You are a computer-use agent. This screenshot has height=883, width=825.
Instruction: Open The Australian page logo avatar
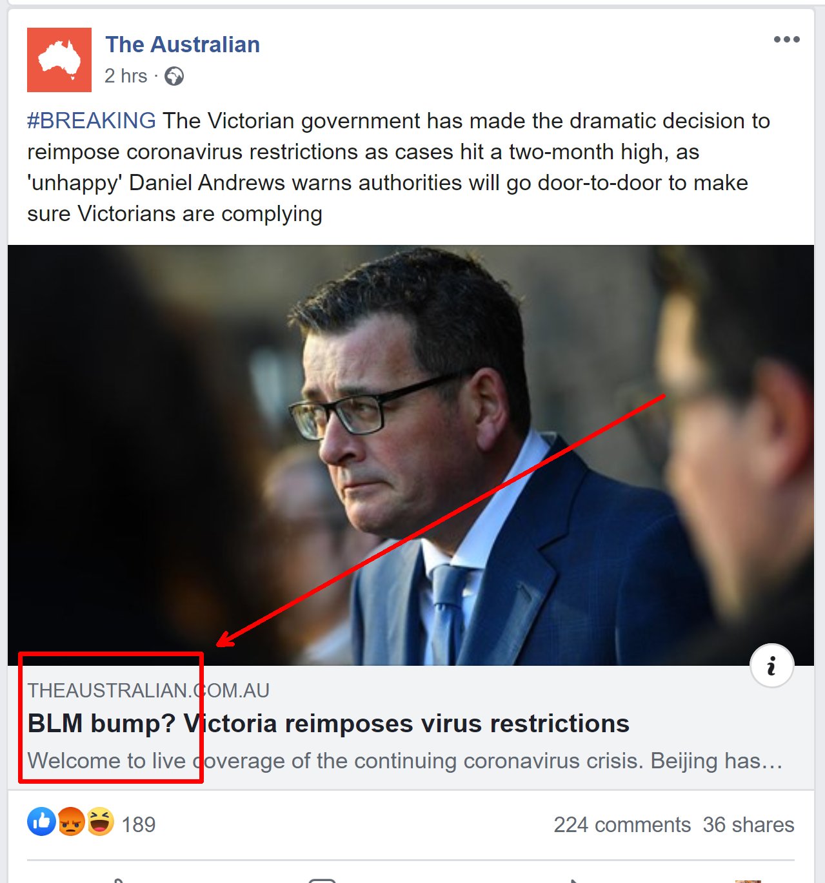[x=59, y=60]
